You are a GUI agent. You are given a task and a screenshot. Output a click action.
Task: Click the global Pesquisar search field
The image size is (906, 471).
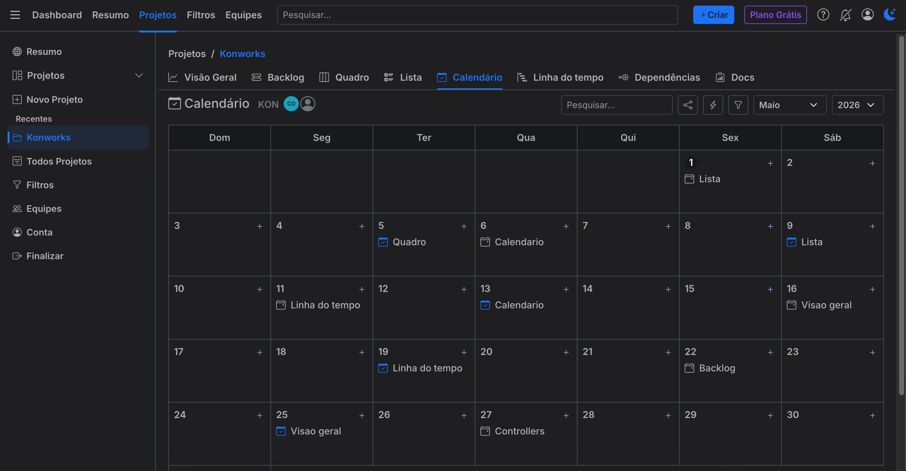point(477,15)
